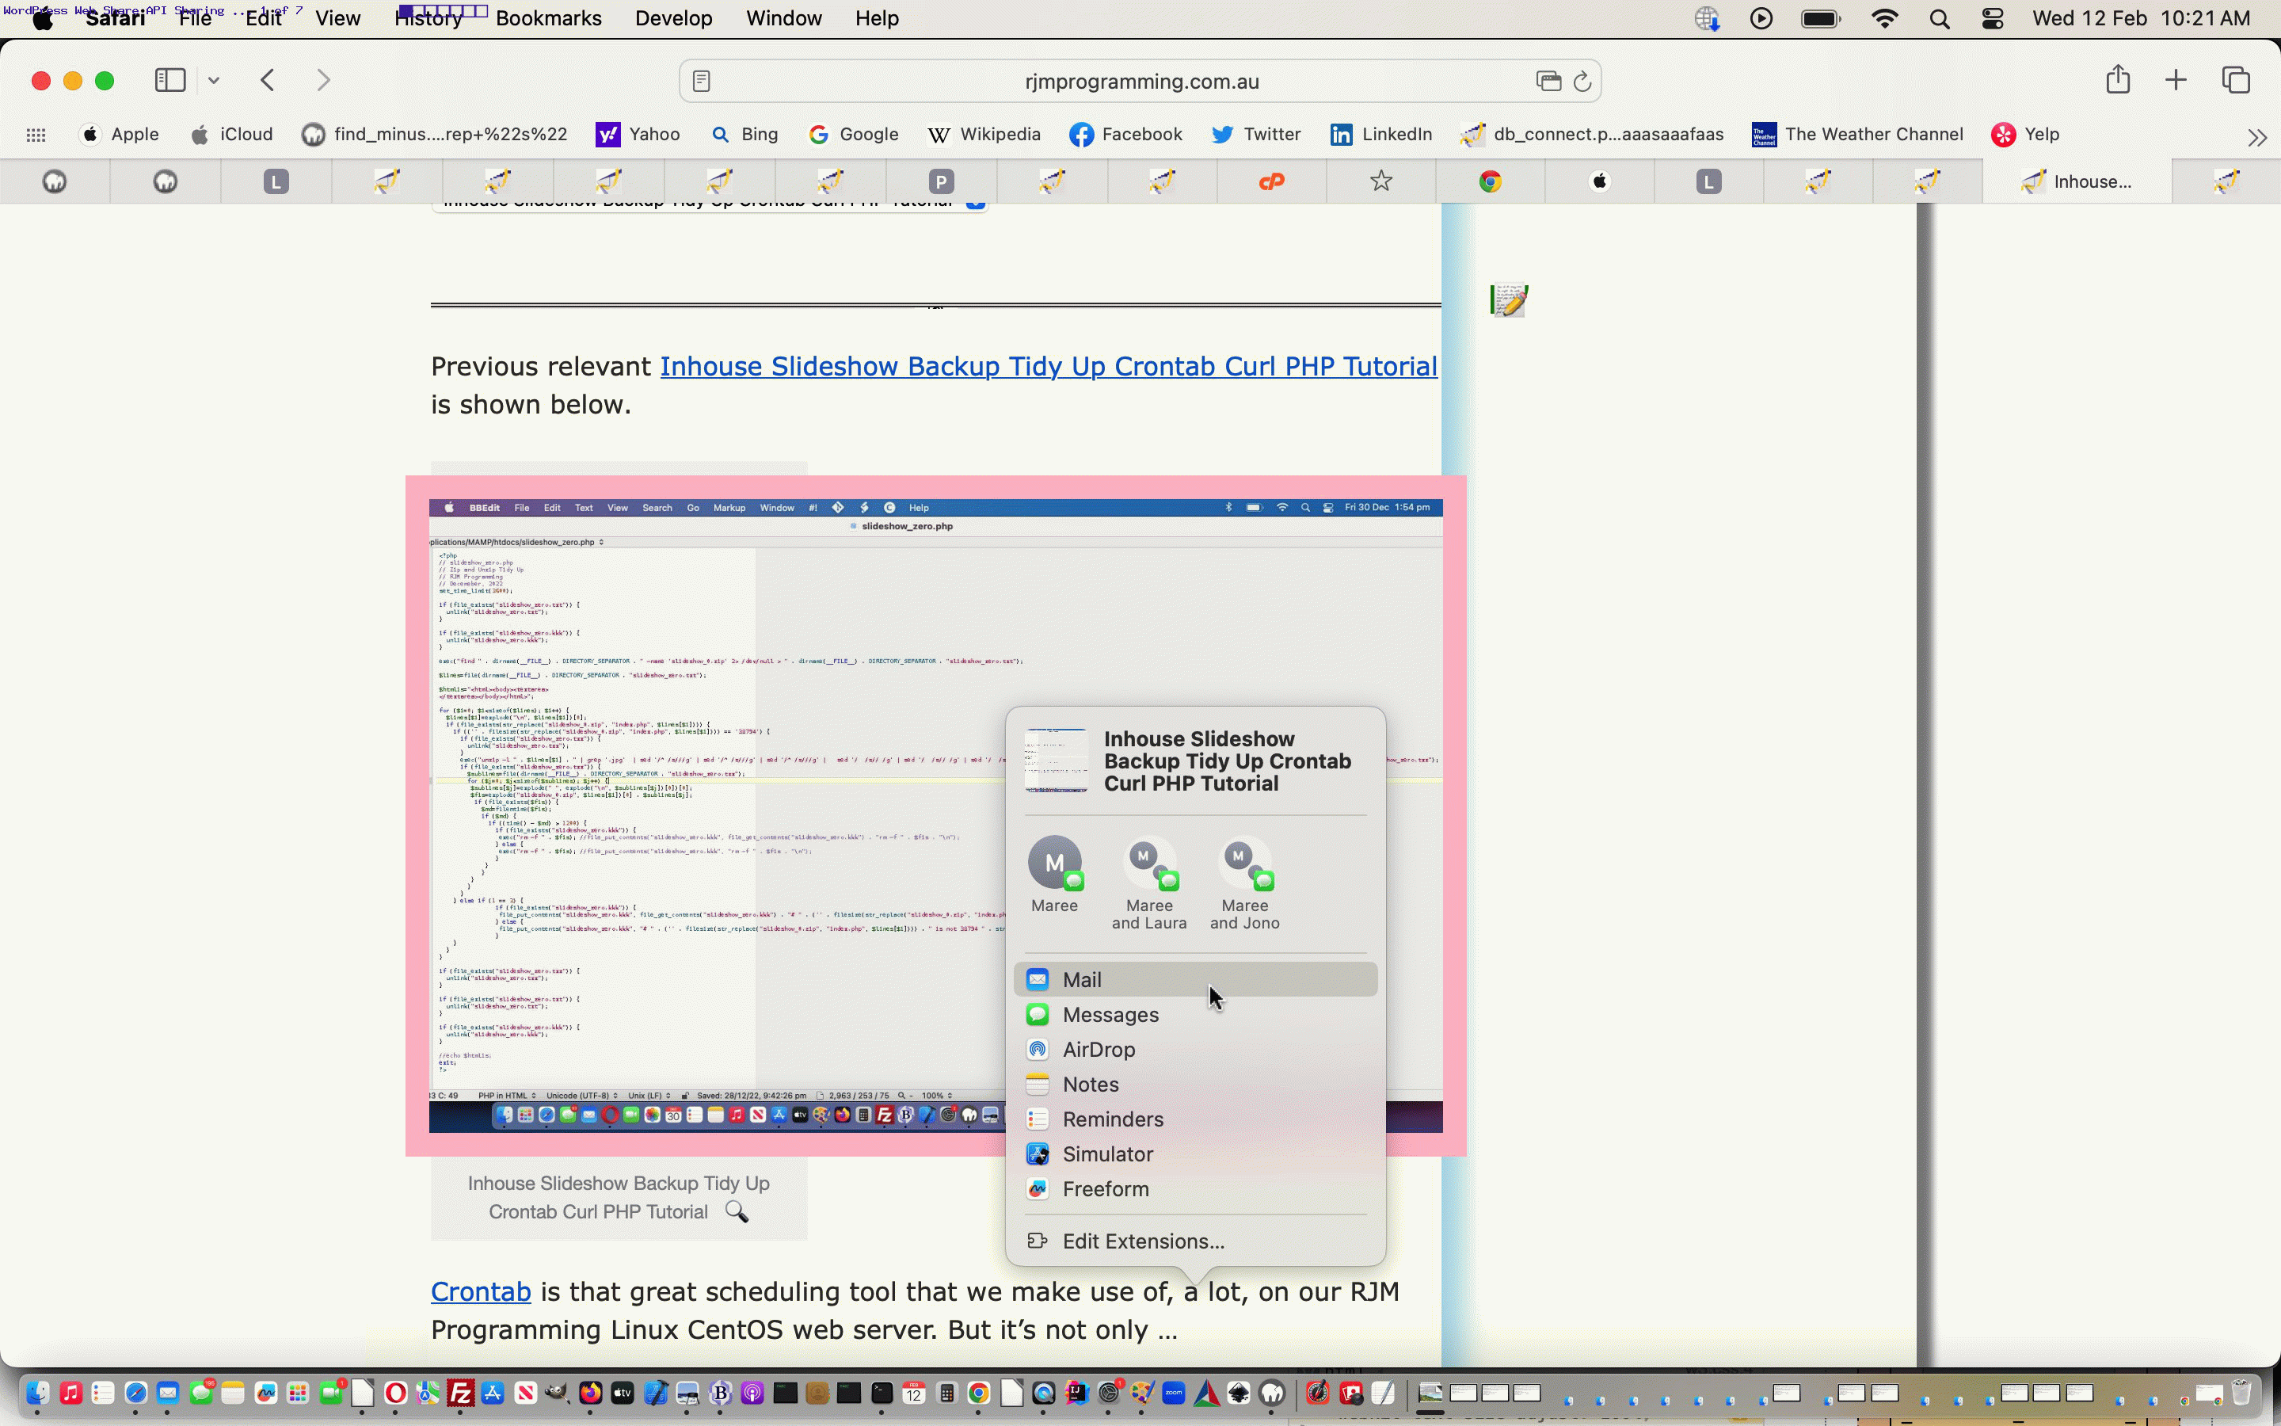Viewport: 2281px width, 1426px height.
Task: Open the Develop menu
Action: tap(674, 18)
